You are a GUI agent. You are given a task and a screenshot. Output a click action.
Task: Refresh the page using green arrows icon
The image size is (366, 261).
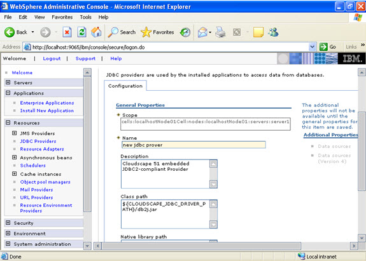point(81,32)
